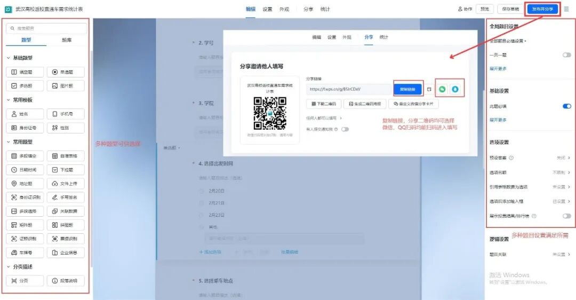Open the 全部题目必填设置 dropdown
The image size is (576, 300).
(508, 41)
